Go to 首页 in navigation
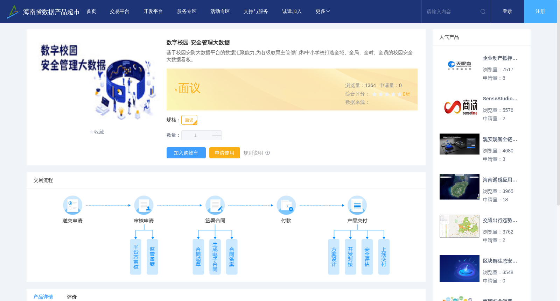Screen dimensions: 560x301 [91, 12]
